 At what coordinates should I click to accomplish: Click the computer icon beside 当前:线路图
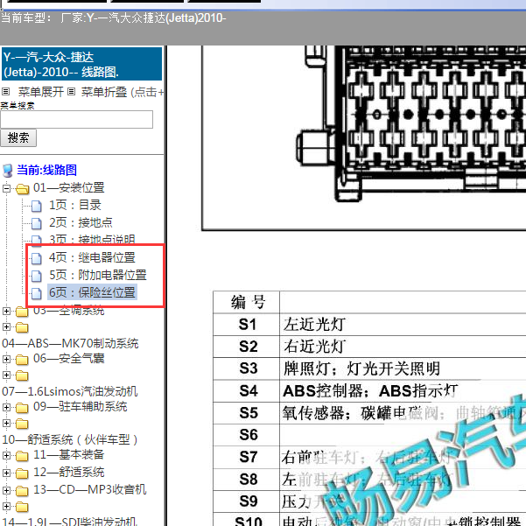(8, 171)
